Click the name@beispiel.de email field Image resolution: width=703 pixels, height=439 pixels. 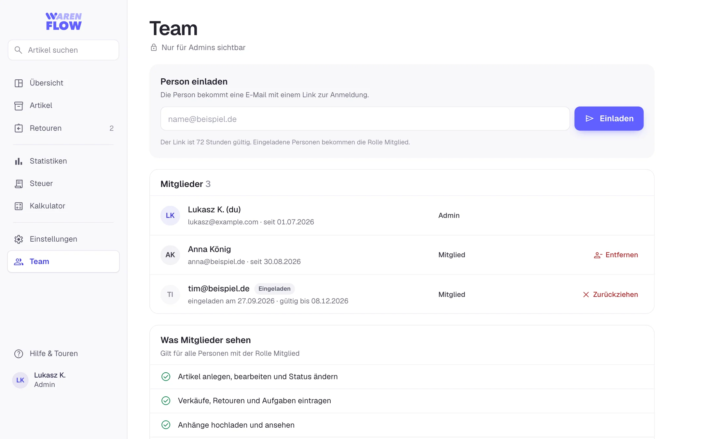(x=365, y=119)
